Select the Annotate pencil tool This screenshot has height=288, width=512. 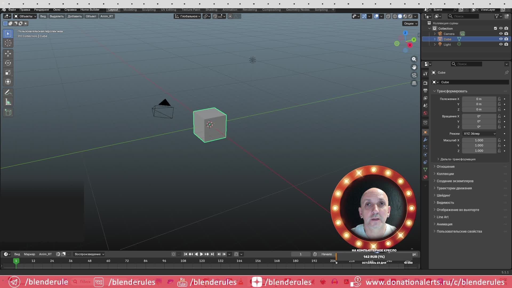(8, 93)
